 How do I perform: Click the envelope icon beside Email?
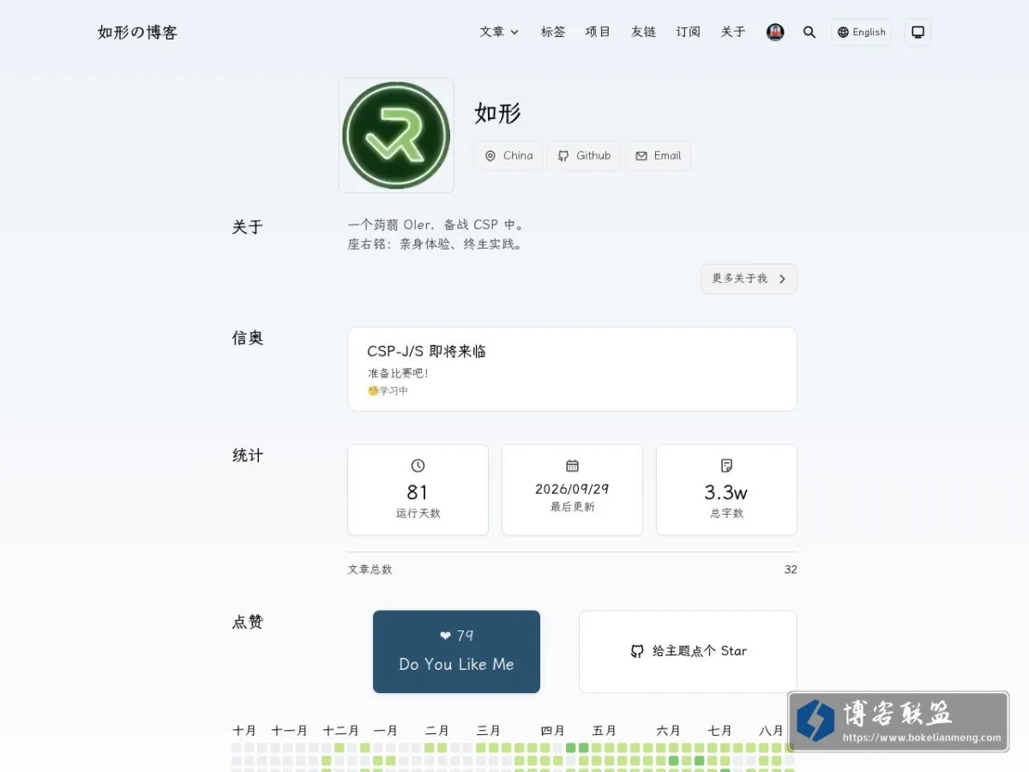[641, 156]
